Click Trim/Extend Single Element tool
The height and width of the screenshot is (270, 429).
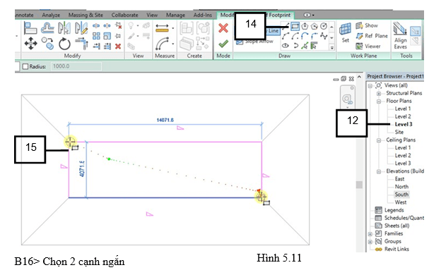point(96,46)
